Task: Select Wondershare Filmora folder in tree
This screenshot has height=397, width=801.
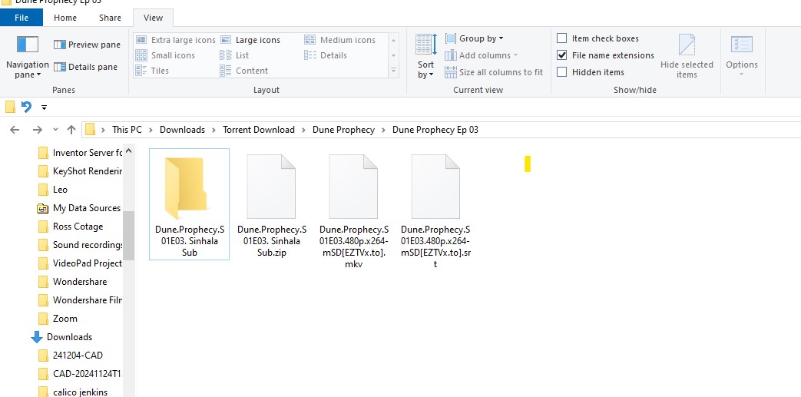Action: (x=80, y=300)
